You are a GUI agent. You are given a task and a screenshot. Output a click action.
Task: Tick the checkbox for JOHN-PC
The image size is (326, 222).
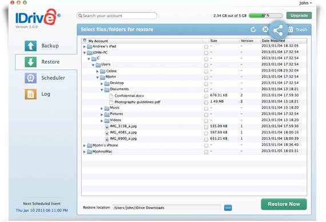click(206, 53)
